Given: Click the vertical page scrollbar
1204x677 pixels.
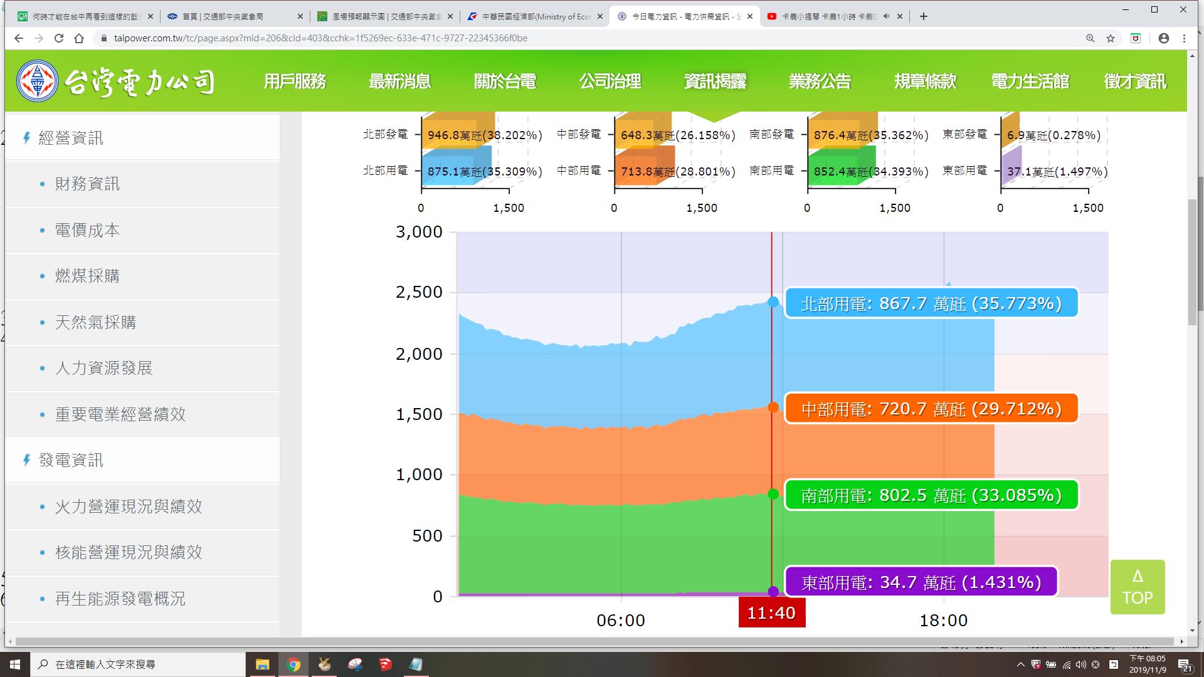Looking at the screenshot, I should tap(1192, 263).
